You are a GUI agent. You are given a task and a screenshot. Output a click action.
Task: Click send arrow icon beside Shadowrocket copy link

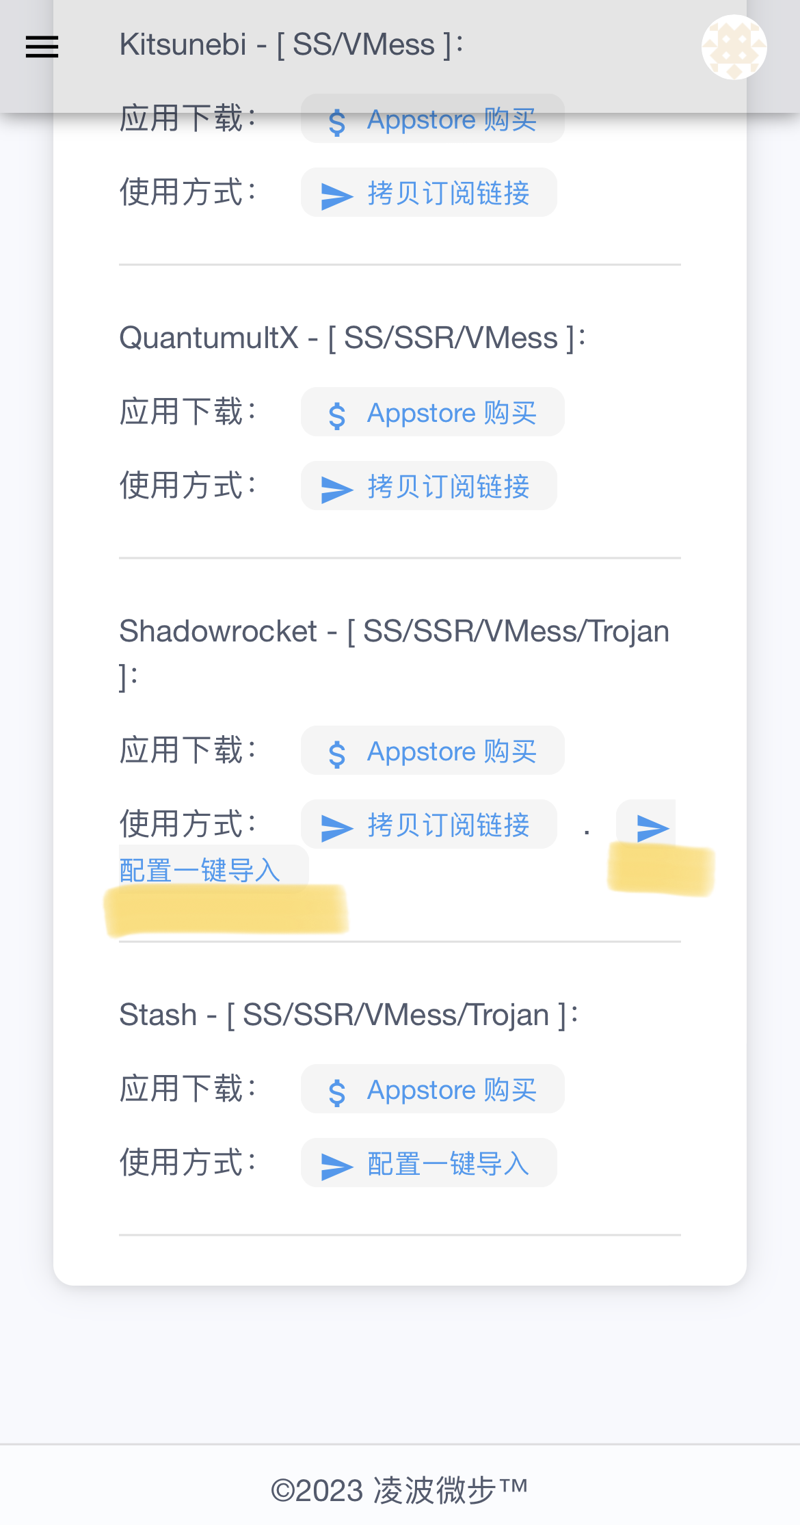click(652, 827)
